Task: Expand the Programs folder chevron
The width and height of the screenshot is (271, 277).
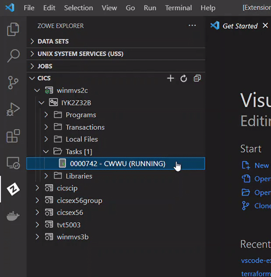Action: click(x=46, y=115)
